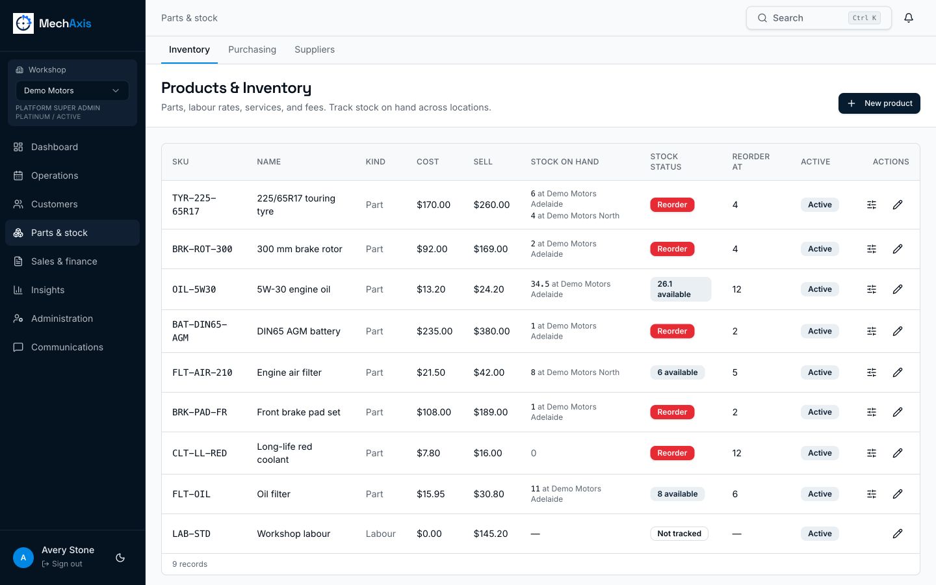
Task: Open Customers in sidebar
Action: click(x=72, y=204)
